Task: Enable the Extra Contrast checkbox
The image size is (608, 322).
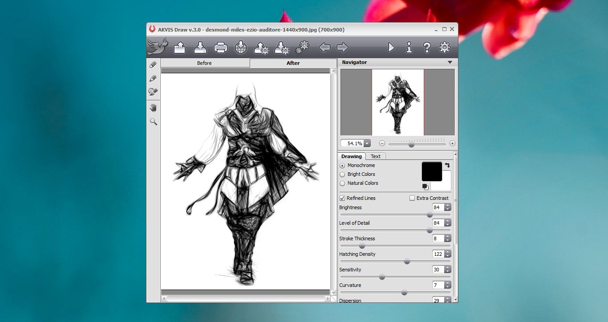Action: pyautogui.click(x=412, y=198)
